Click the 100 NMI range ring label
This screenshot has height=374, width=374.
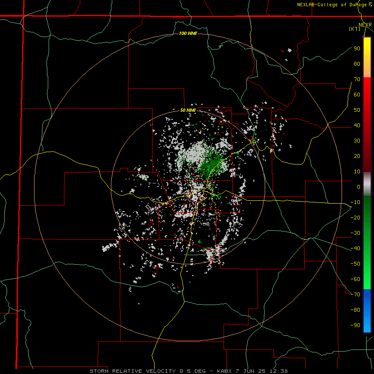188,33
